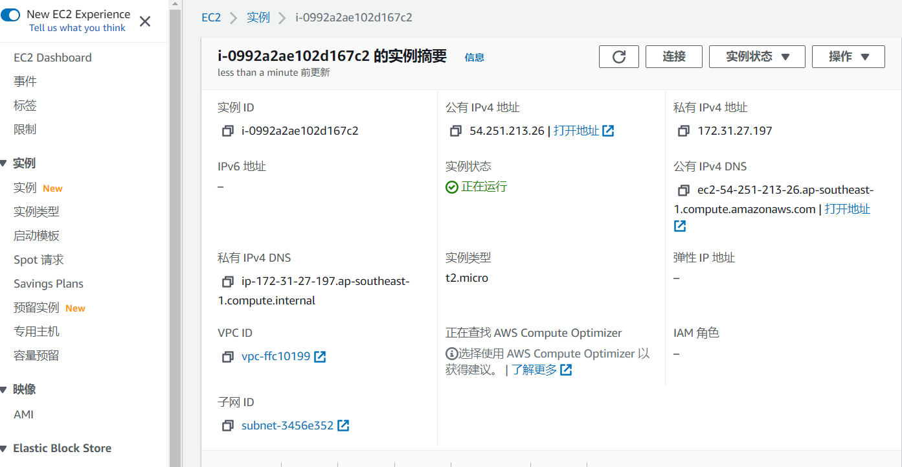This screenshot has width=902, height=467.
Task: Click the 了解更多 link
Action: (534, 370)
